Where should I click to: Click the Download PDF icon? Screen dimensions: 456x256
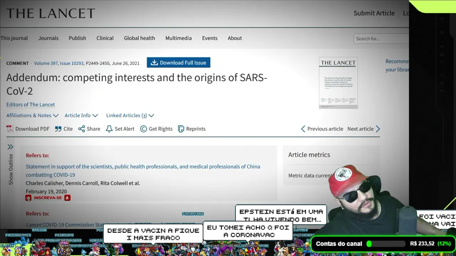[x=10, y=129]
